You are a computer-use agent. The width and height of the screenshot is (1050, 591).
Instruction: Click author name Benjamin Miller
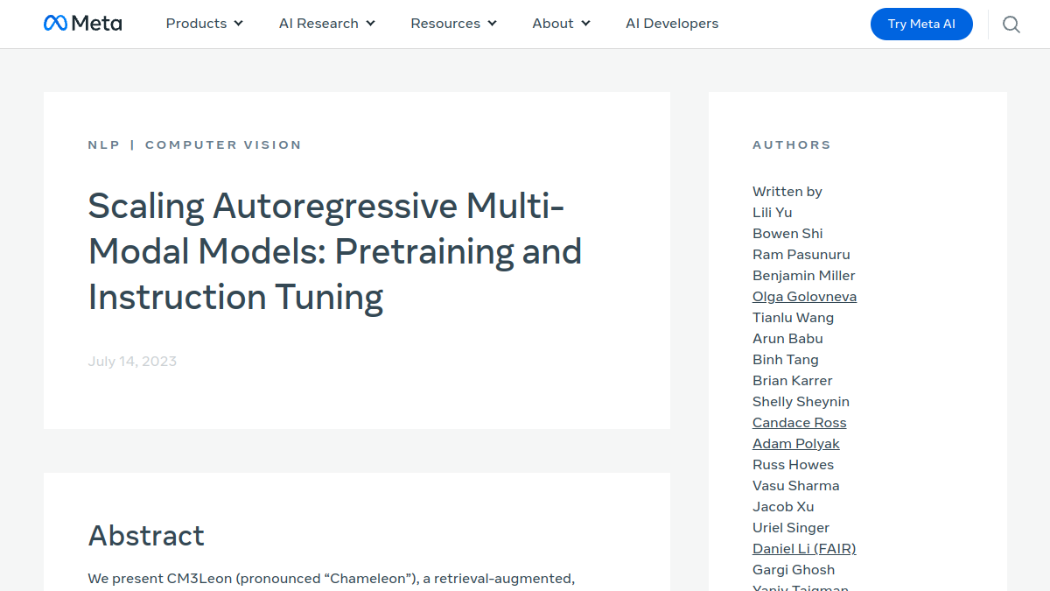tap(804, 275)
